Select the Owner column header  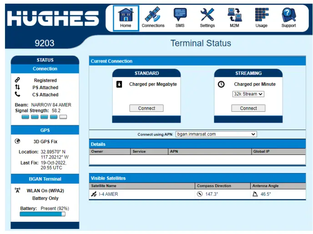pos(110,151)
